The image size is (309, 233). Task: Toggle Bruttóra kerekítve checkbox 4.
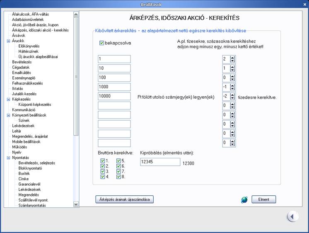coord(102,177)
